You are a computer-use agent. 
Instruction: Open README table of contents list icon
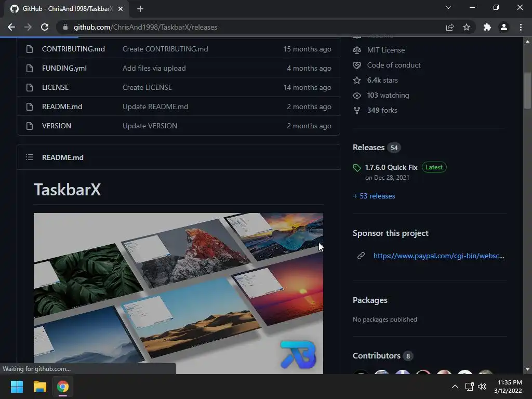pos(30,157)
